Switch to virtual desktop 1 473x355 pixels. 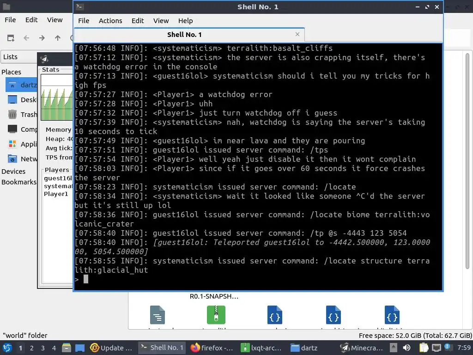coord(20,348)
